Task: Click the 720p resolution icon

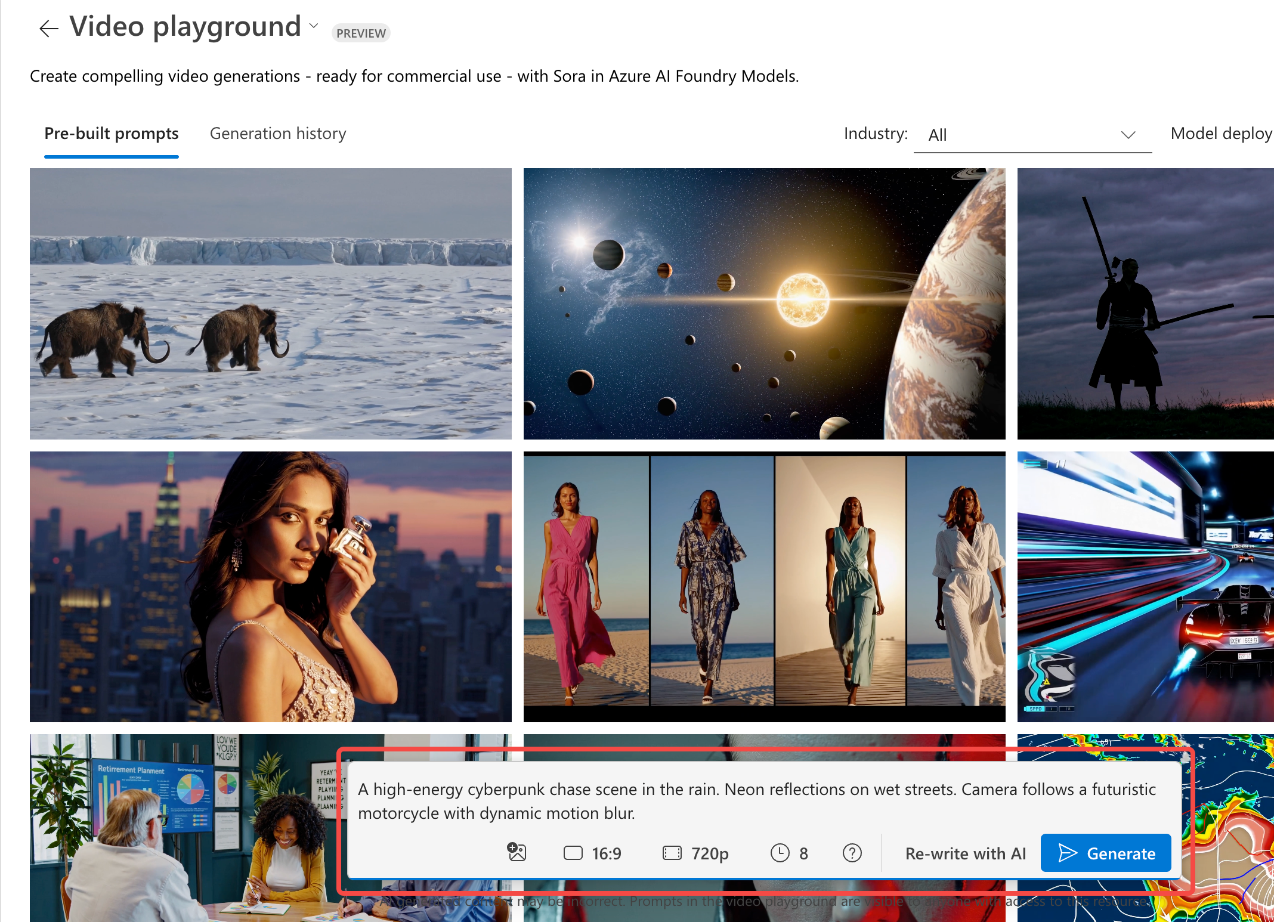Action: click(672, 853)
